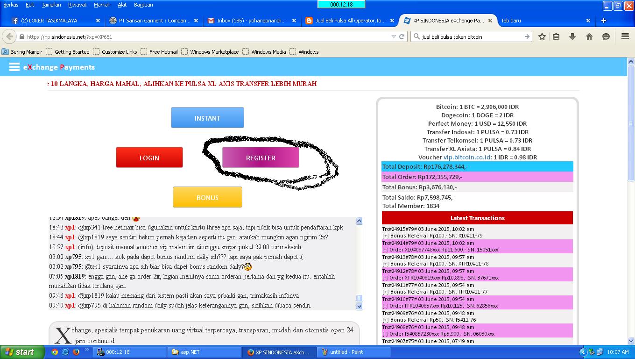Screen dimensions: 635x359
Task: Open the Berkas menu
Action: point(11,5)
